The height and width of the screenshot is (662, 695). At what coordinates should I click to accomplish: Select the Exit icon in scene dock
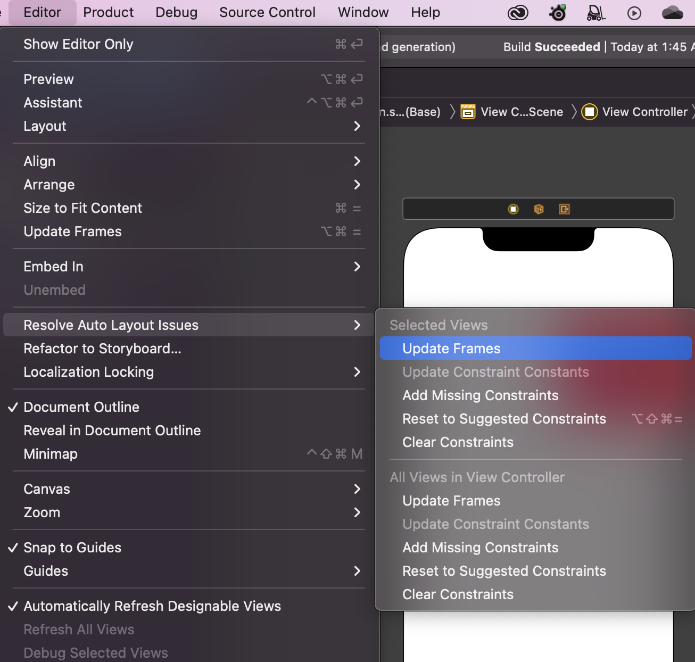pyautogui.click(x=565, y=209)
